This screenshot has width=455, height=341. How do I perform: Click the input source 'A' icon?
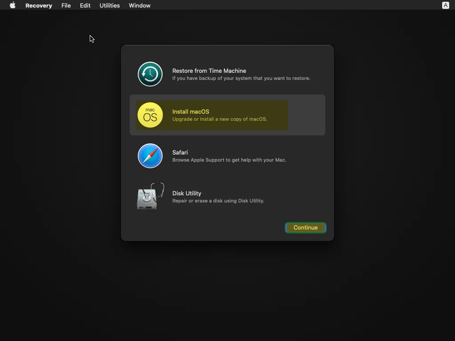(x=445, y=5)
